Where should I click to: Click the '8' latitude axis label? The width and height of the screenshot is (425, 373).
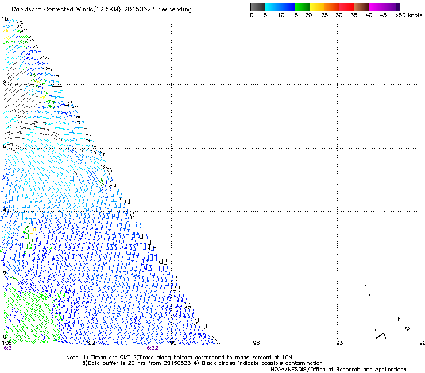point(5,83)
